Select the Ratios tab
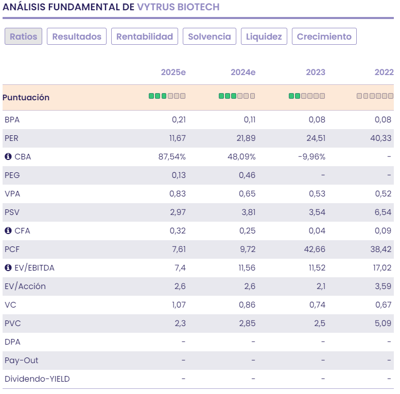400x394 pixels. [x=23, y=37]
